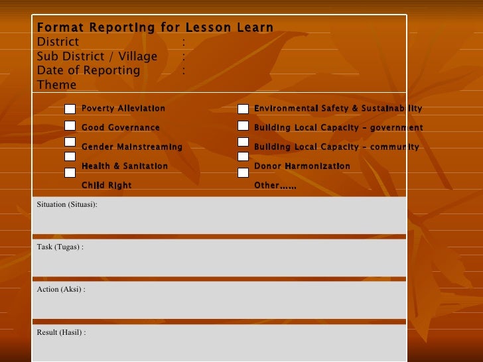Click the 'Child Right' text

(x=106, y=185)
